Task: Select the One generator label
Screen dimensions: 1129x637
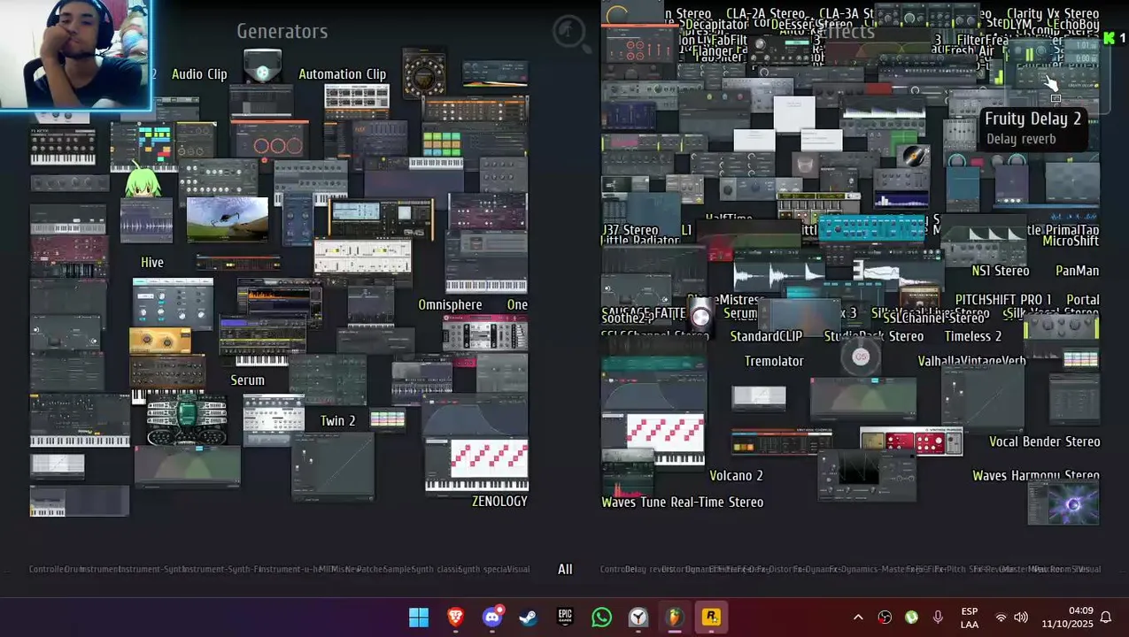Action: coord(517,304)
